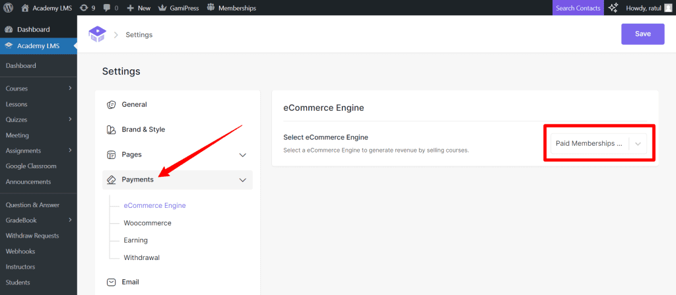This screenshot has height=295, width=676.
Task: Open the Select eCommerce Engine dropdown
Action: click(598, 143)
